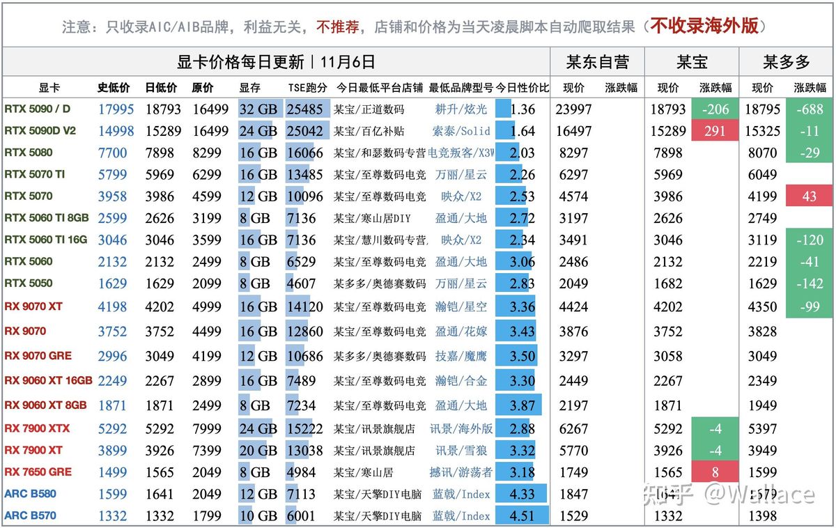Click the "日低价" column header
Viewport: 836px width, 528px height.
pos(161,88)
